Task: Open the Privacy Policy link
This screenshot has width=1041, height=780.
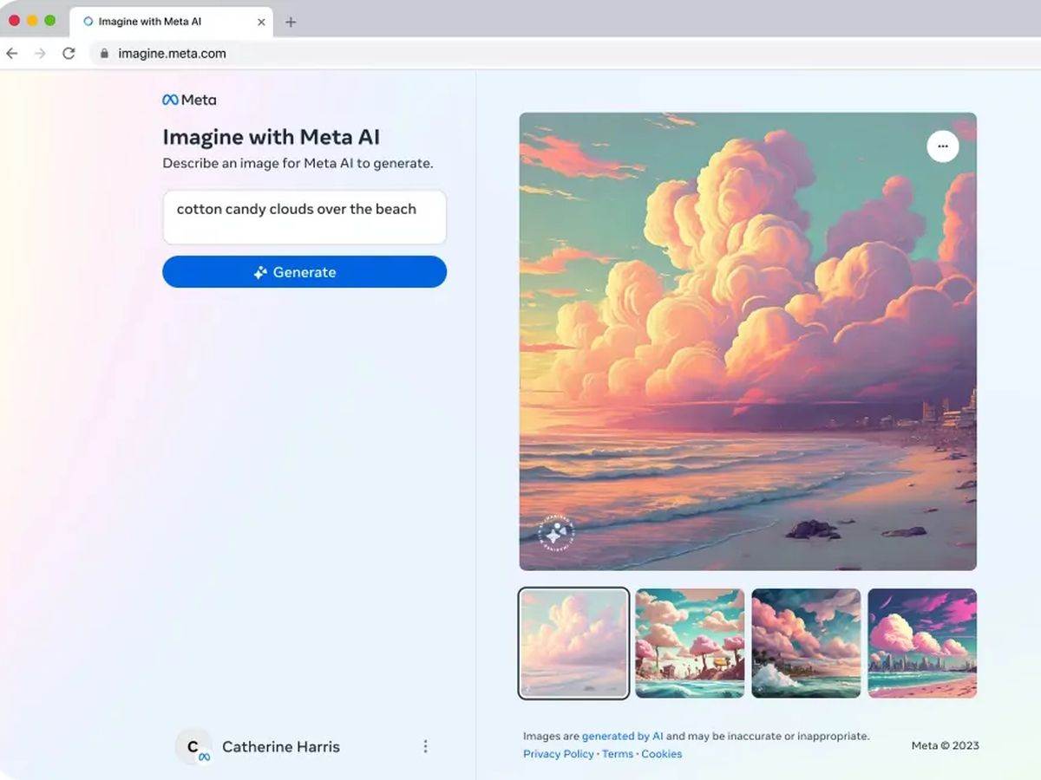Action: [558, 754]
